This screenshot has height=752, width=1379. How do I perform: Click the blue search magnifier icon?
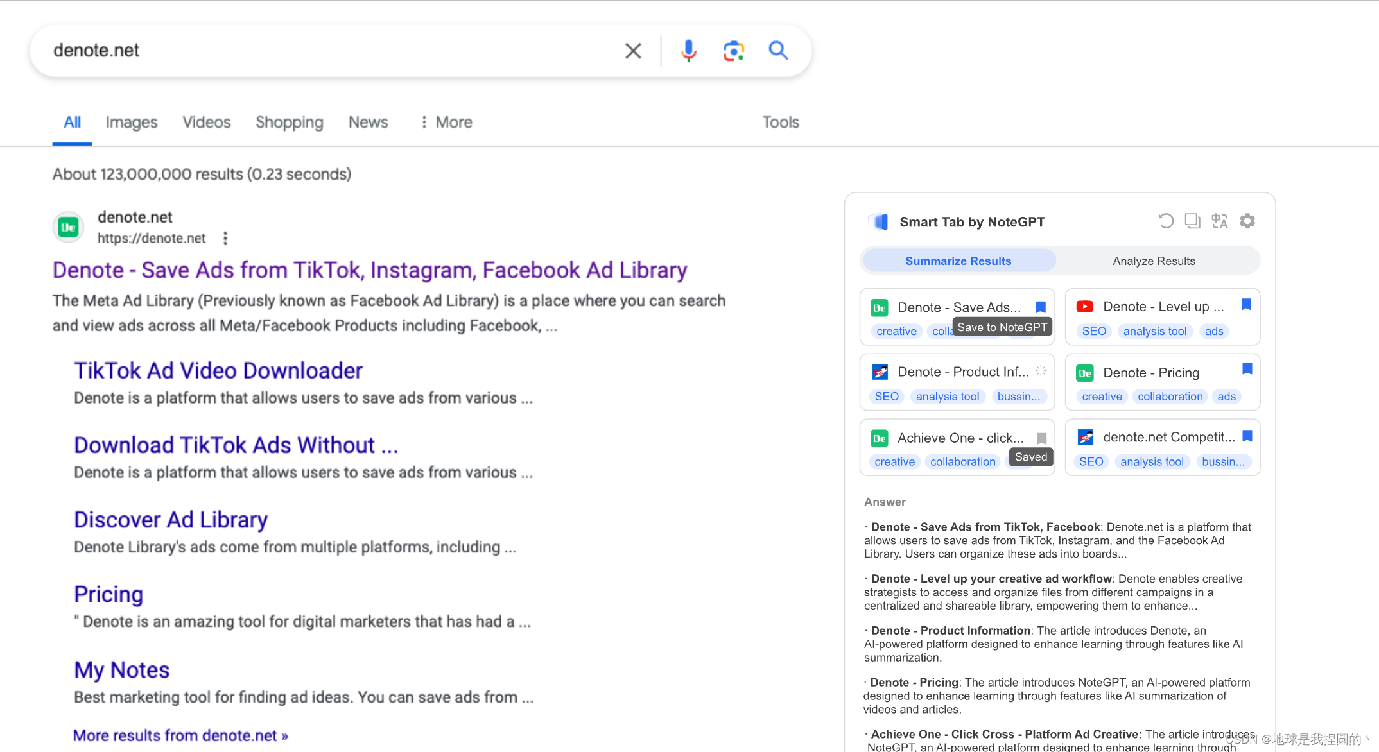pos(778,50)
